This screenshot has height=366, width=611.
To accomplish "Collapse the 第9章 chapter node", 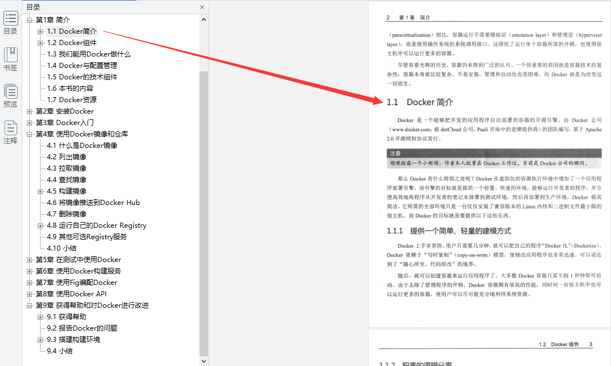I will point(29,305).
